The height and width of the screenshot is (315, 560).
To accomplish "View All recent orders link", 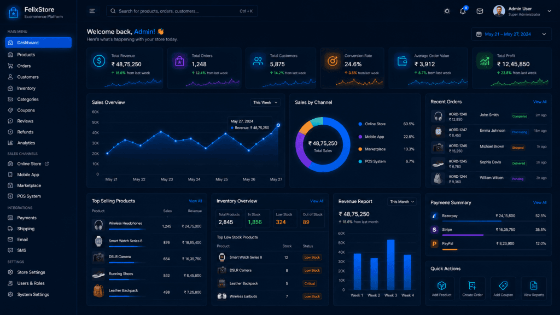I will click(x=540, y=102).
